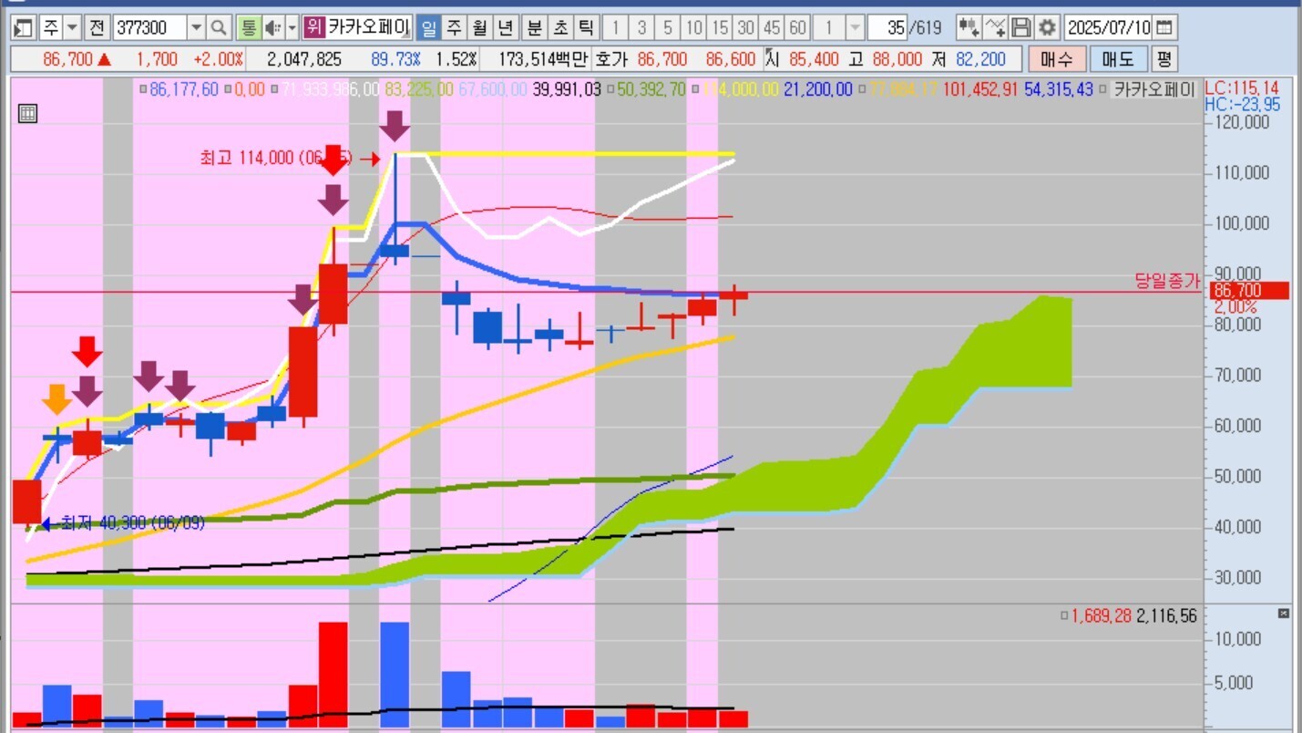The width and height of the screenshot is (1302, 733).
Task: Click the floppy disk save icon
Action: tap(1022, 27)
